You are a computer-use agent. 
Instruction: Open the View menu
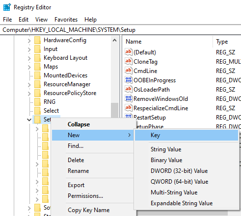tap(41, 20)
